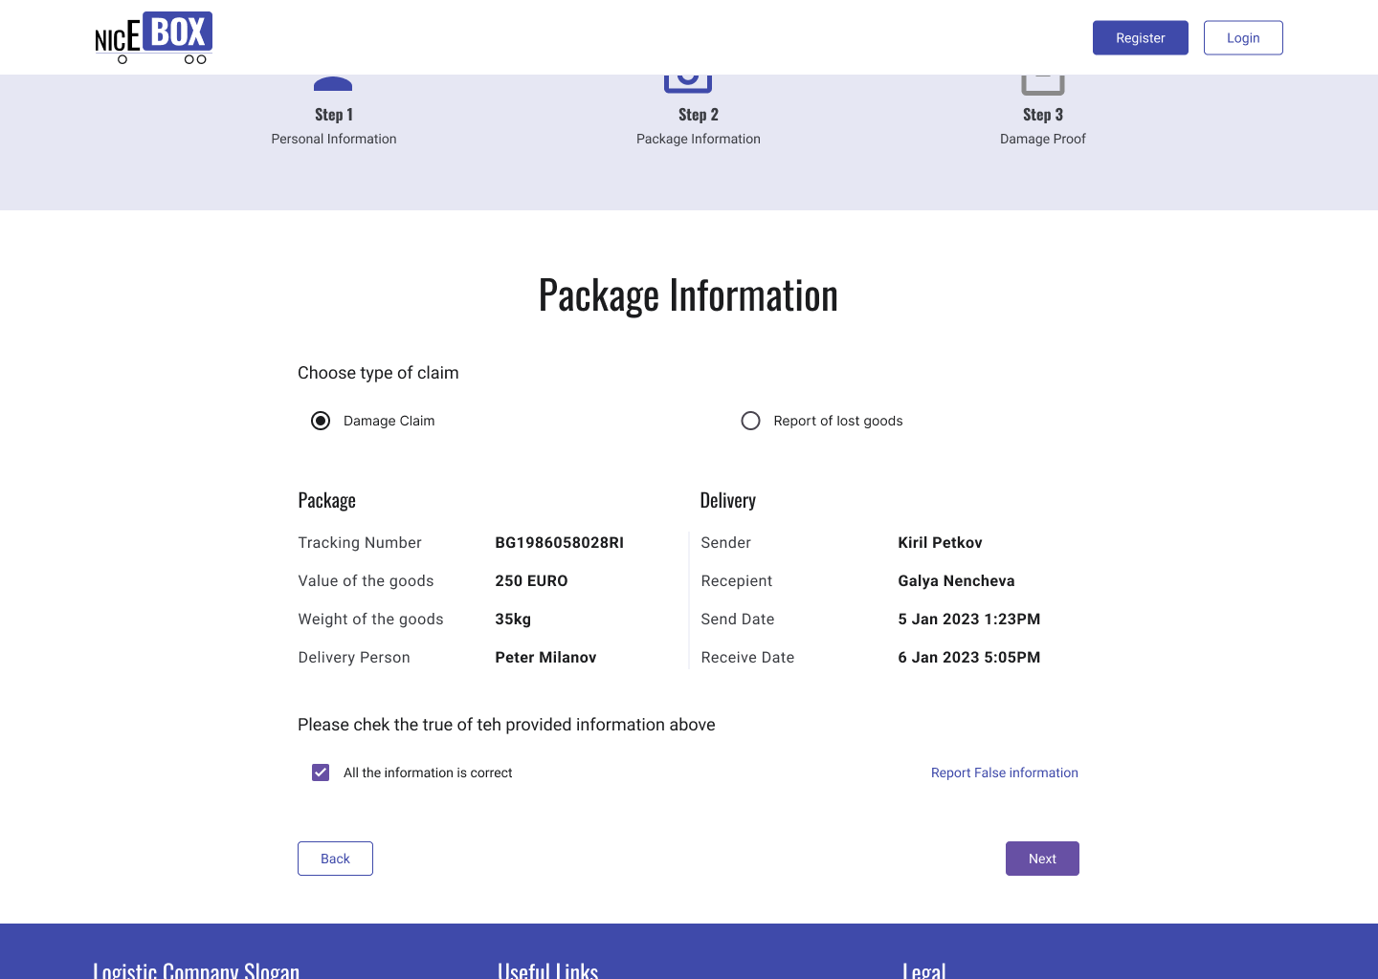Switch to the Damage Proof step label

tap(1042, 139)
